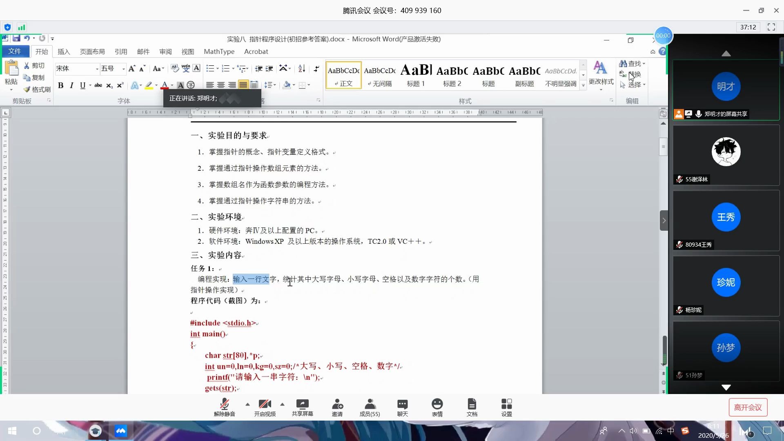This screenshot has width=784, height=441.
Task: Toggle the justified alignment option
Action: tap(243, 85)
